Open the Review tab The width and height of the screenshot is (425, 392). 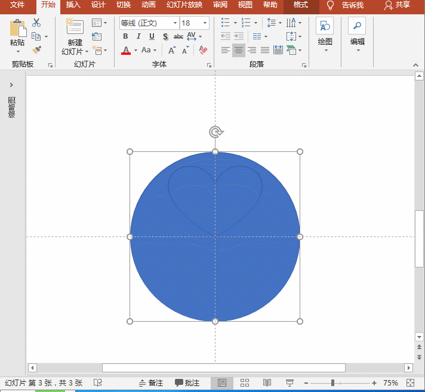(x=220, y=5)
